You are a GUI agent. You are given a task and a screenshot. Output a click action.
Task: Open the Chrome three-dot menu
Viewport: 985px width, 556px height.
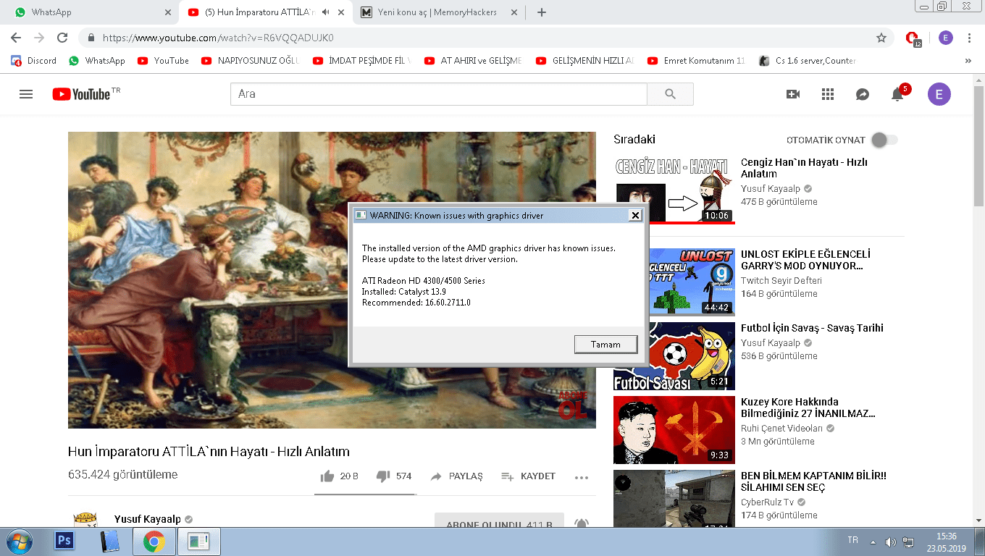[x=970, y=38]
